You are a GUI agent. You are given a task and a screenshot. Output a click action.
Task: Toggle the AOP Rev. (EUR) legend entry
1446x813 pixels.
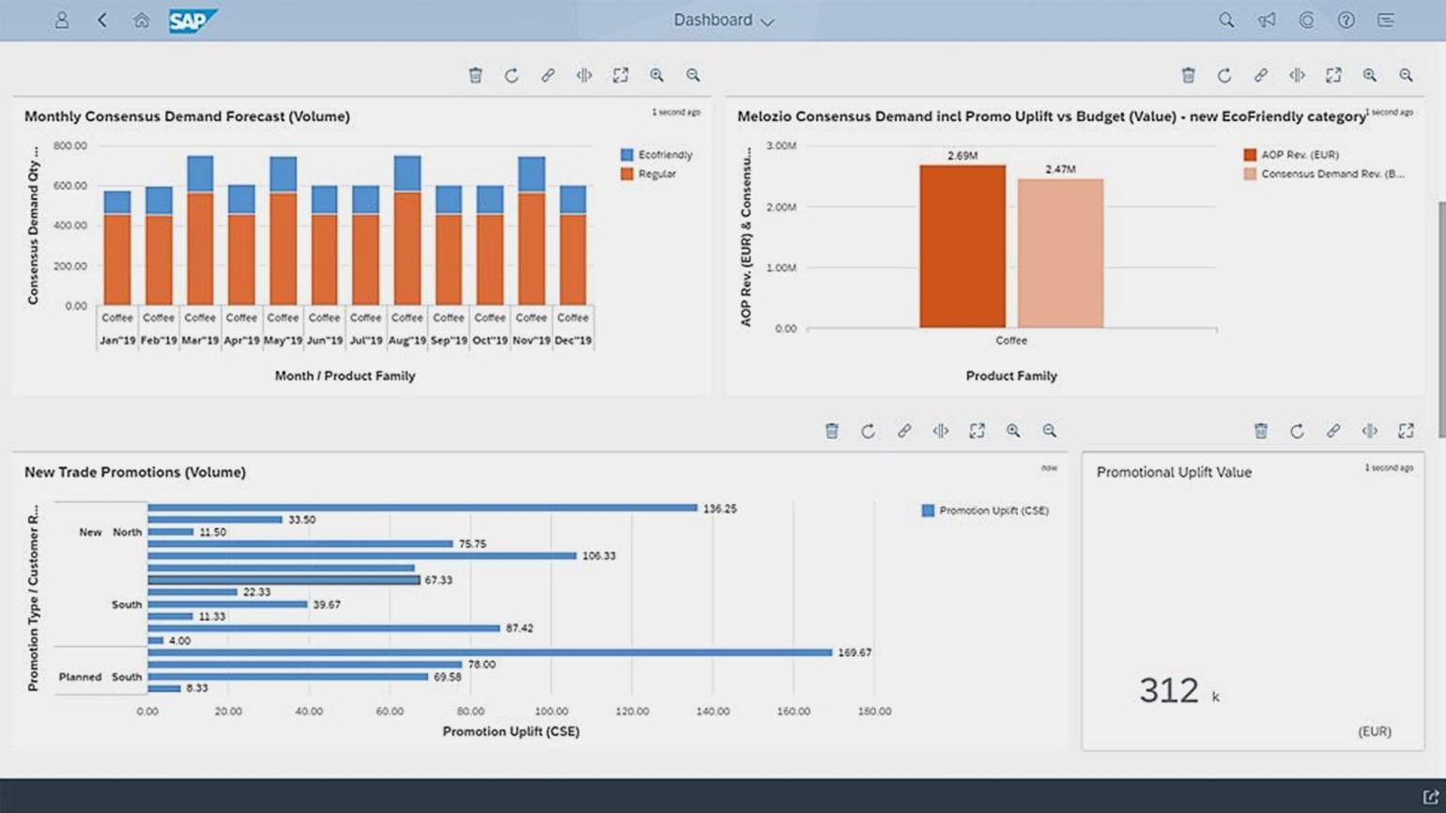pos(1291,155)
